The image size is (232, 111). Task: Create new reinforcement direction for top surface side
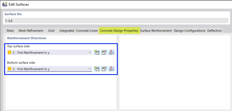[97, 52]
